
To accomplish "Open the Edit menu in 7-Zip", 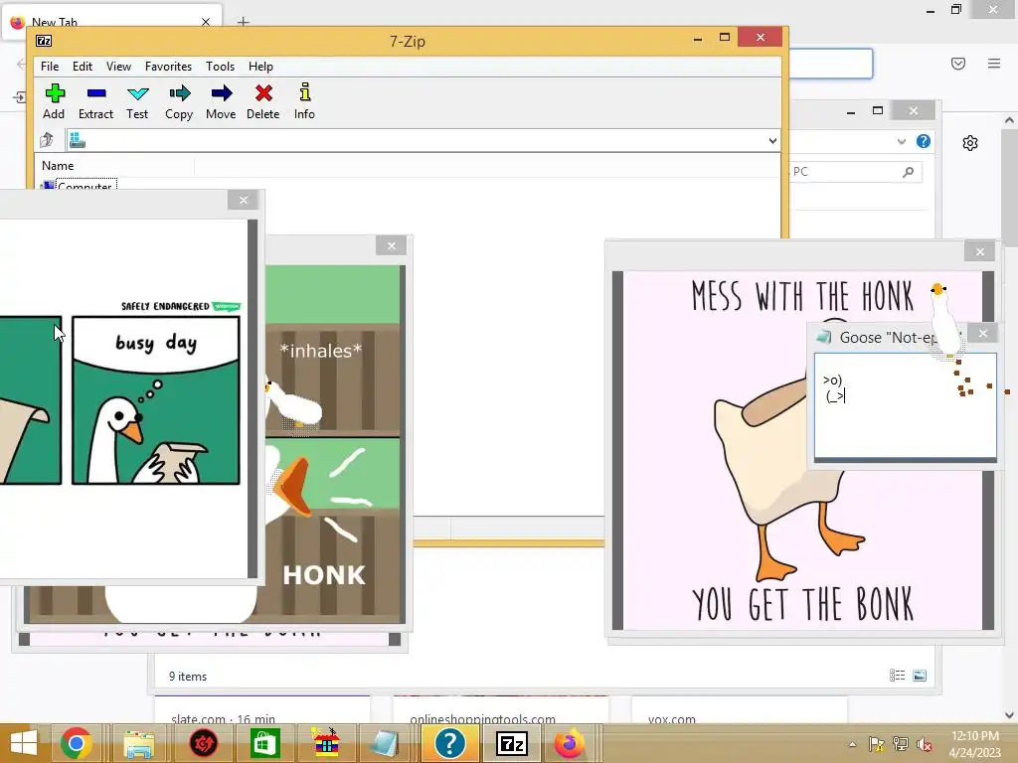I will click(x=82, y=67).
